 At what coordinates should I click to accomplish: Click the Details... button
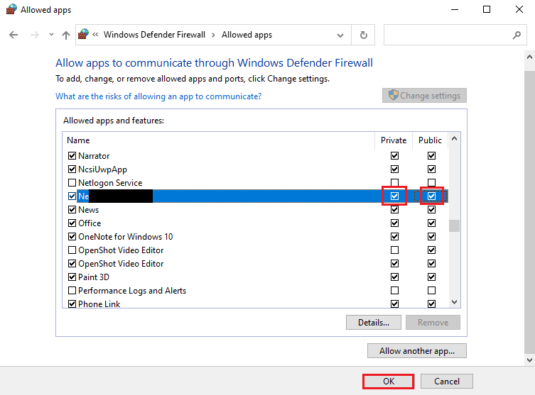click(x=374, y=323)
